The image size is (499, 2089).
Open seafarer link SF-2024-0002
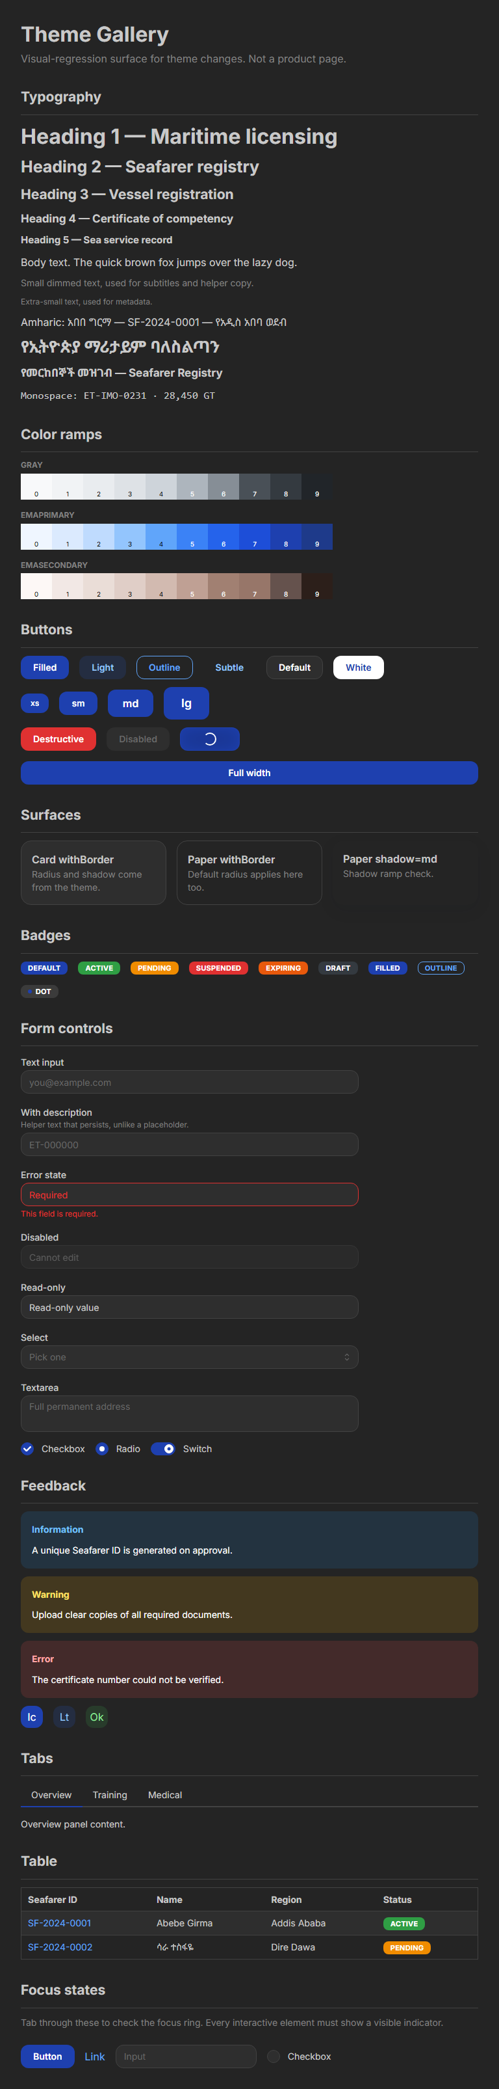[x=60, y=1947]
